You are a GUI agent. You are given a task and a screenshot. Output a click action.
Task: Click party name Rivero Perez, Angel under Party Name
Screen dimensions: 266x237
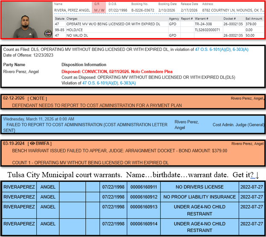click(x=21, y=72)
